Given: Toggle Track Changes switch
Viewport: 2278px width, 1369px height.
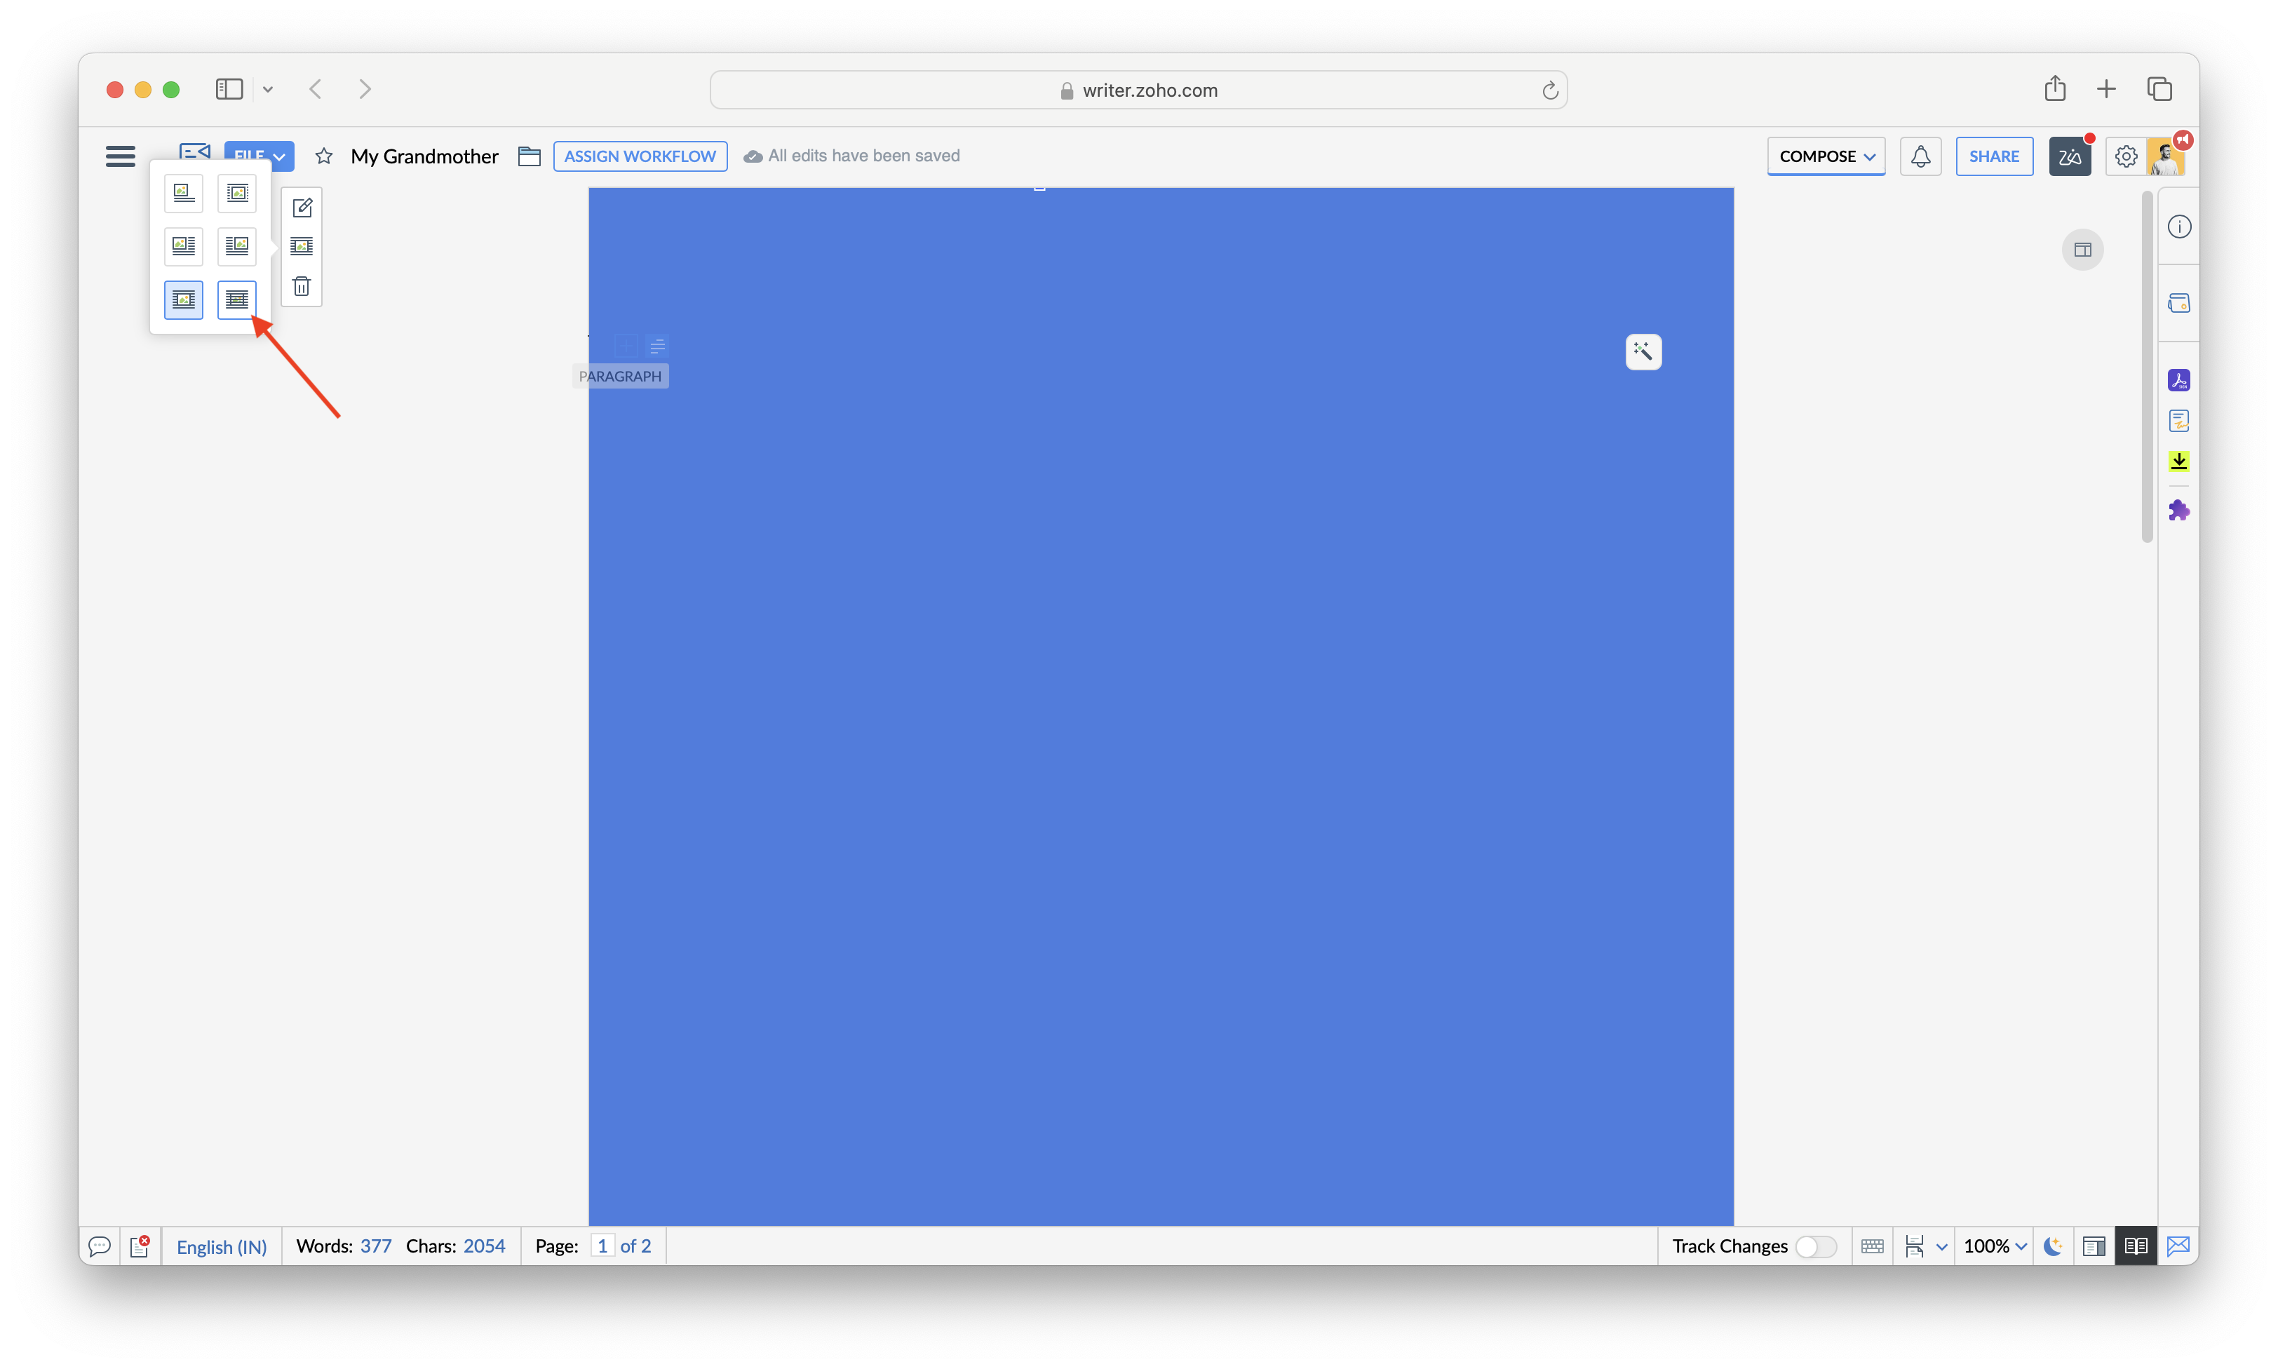Looking at the screenshot, I should coord(1815,1246).
